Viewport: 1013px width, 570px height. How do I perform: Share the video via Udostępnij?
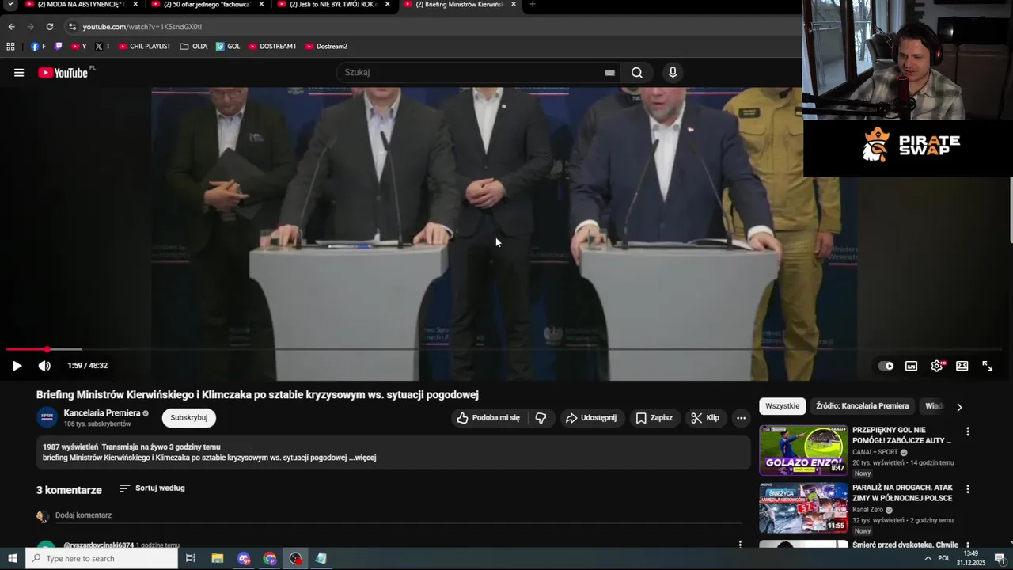click(591, 418)
